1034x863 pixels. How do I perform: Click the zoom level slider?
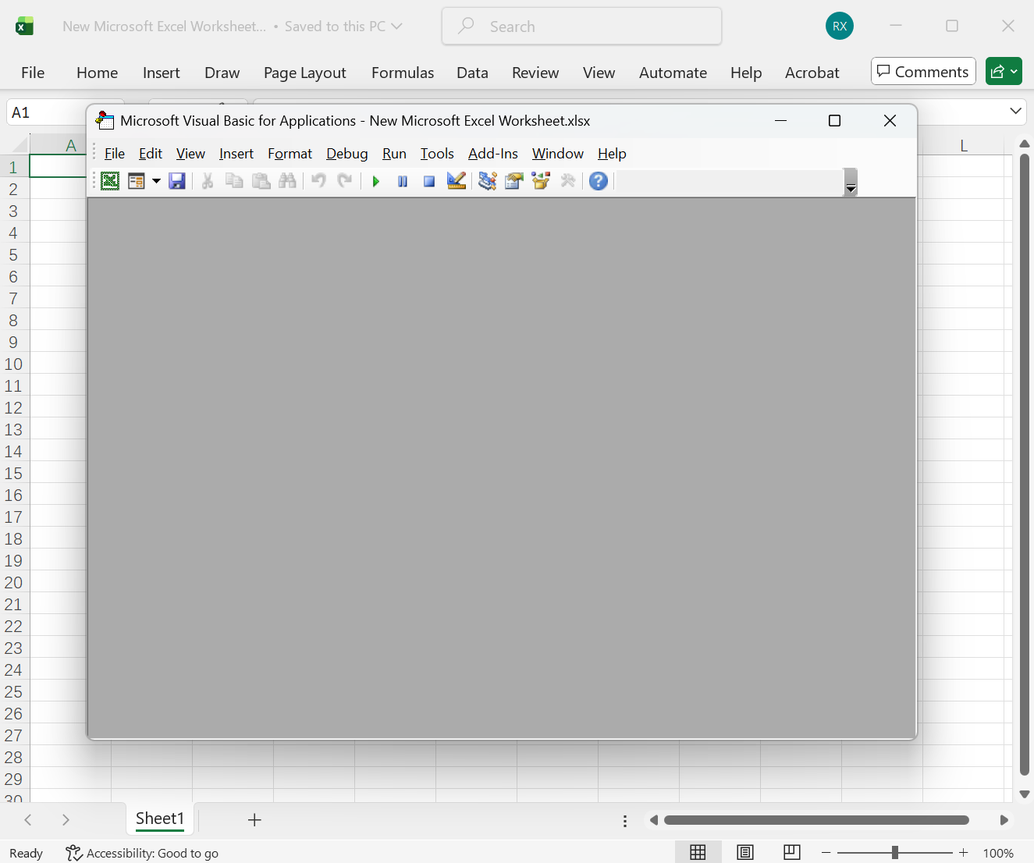895,852
